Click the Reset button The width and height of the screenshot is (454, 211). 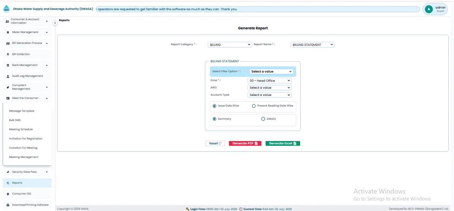(215, 143)
